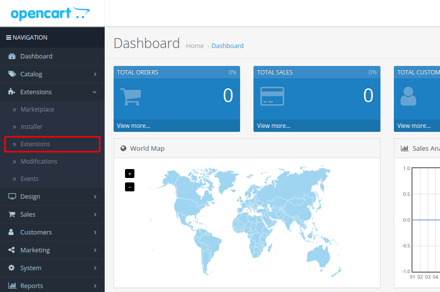Open Events under Extensions
440x292 pixels.
(x=52, y=179)
